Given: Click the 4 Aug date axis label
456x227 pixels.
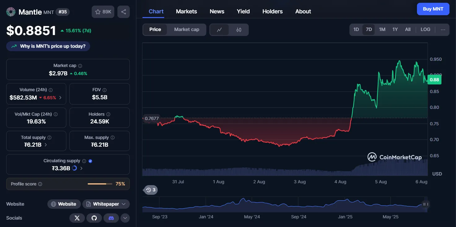Looking at the screenshot, I should pos(340,182).
